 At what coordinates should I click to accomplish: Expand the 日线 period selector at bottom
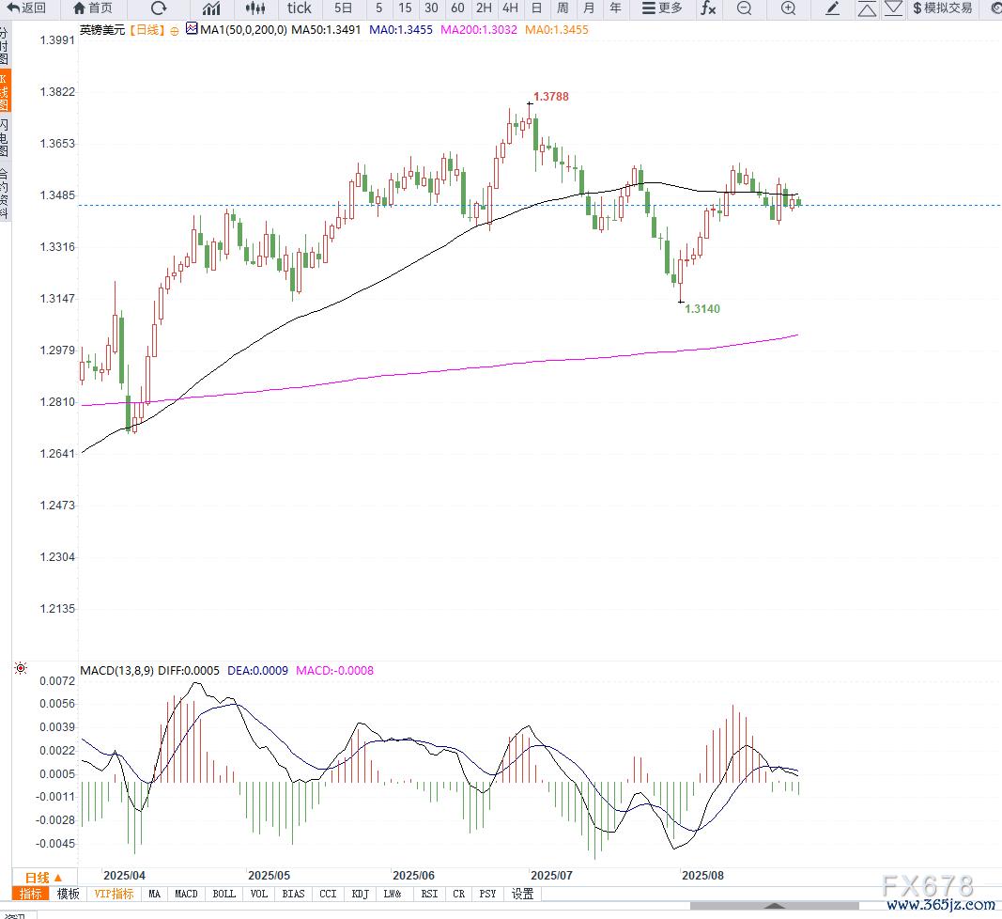coord(43,877)
